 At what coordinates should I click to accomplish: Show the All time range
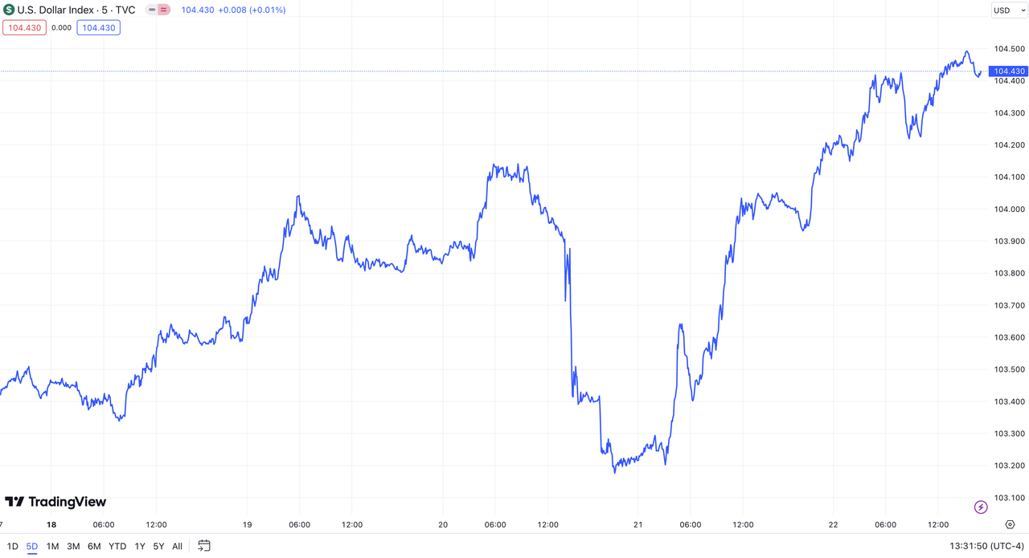(177, 546)
